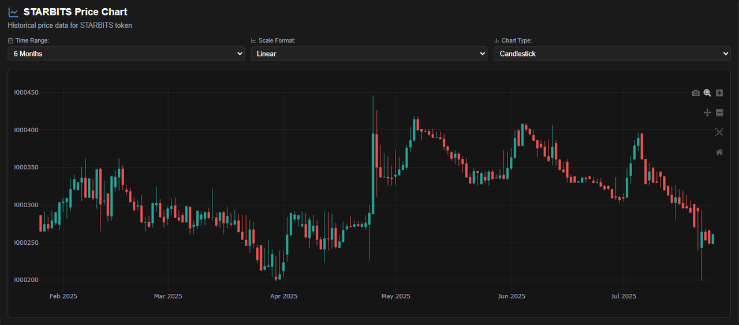Image resolution: width=739 pixels, height=325 pixels.
Task: Click the Jul 2025 x-axis label
Action: coord(624,296)
